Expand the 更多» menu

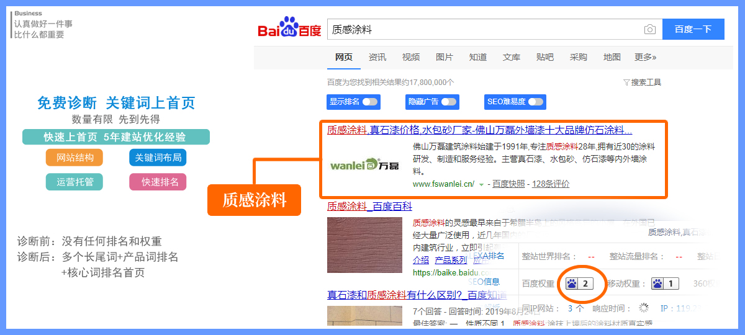[646, 57]
